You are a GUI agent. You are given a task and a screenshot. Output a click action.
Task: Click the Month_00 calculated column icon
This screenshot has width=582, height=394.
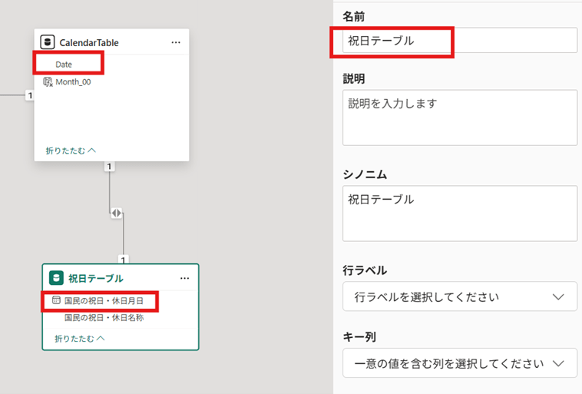coord(48,82)
